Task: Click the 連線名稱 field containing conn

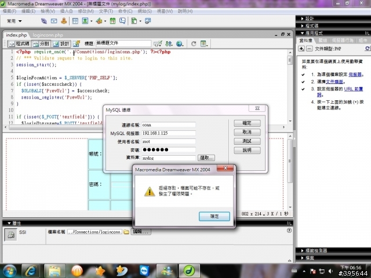Action: click(x=169, y=125)
